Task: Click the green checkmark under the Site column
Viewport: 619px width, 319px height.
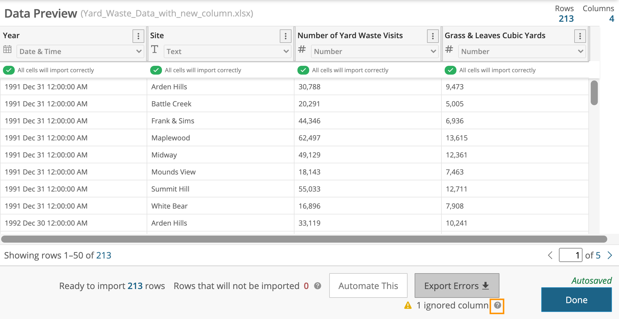Action: [x=156, y=70]
